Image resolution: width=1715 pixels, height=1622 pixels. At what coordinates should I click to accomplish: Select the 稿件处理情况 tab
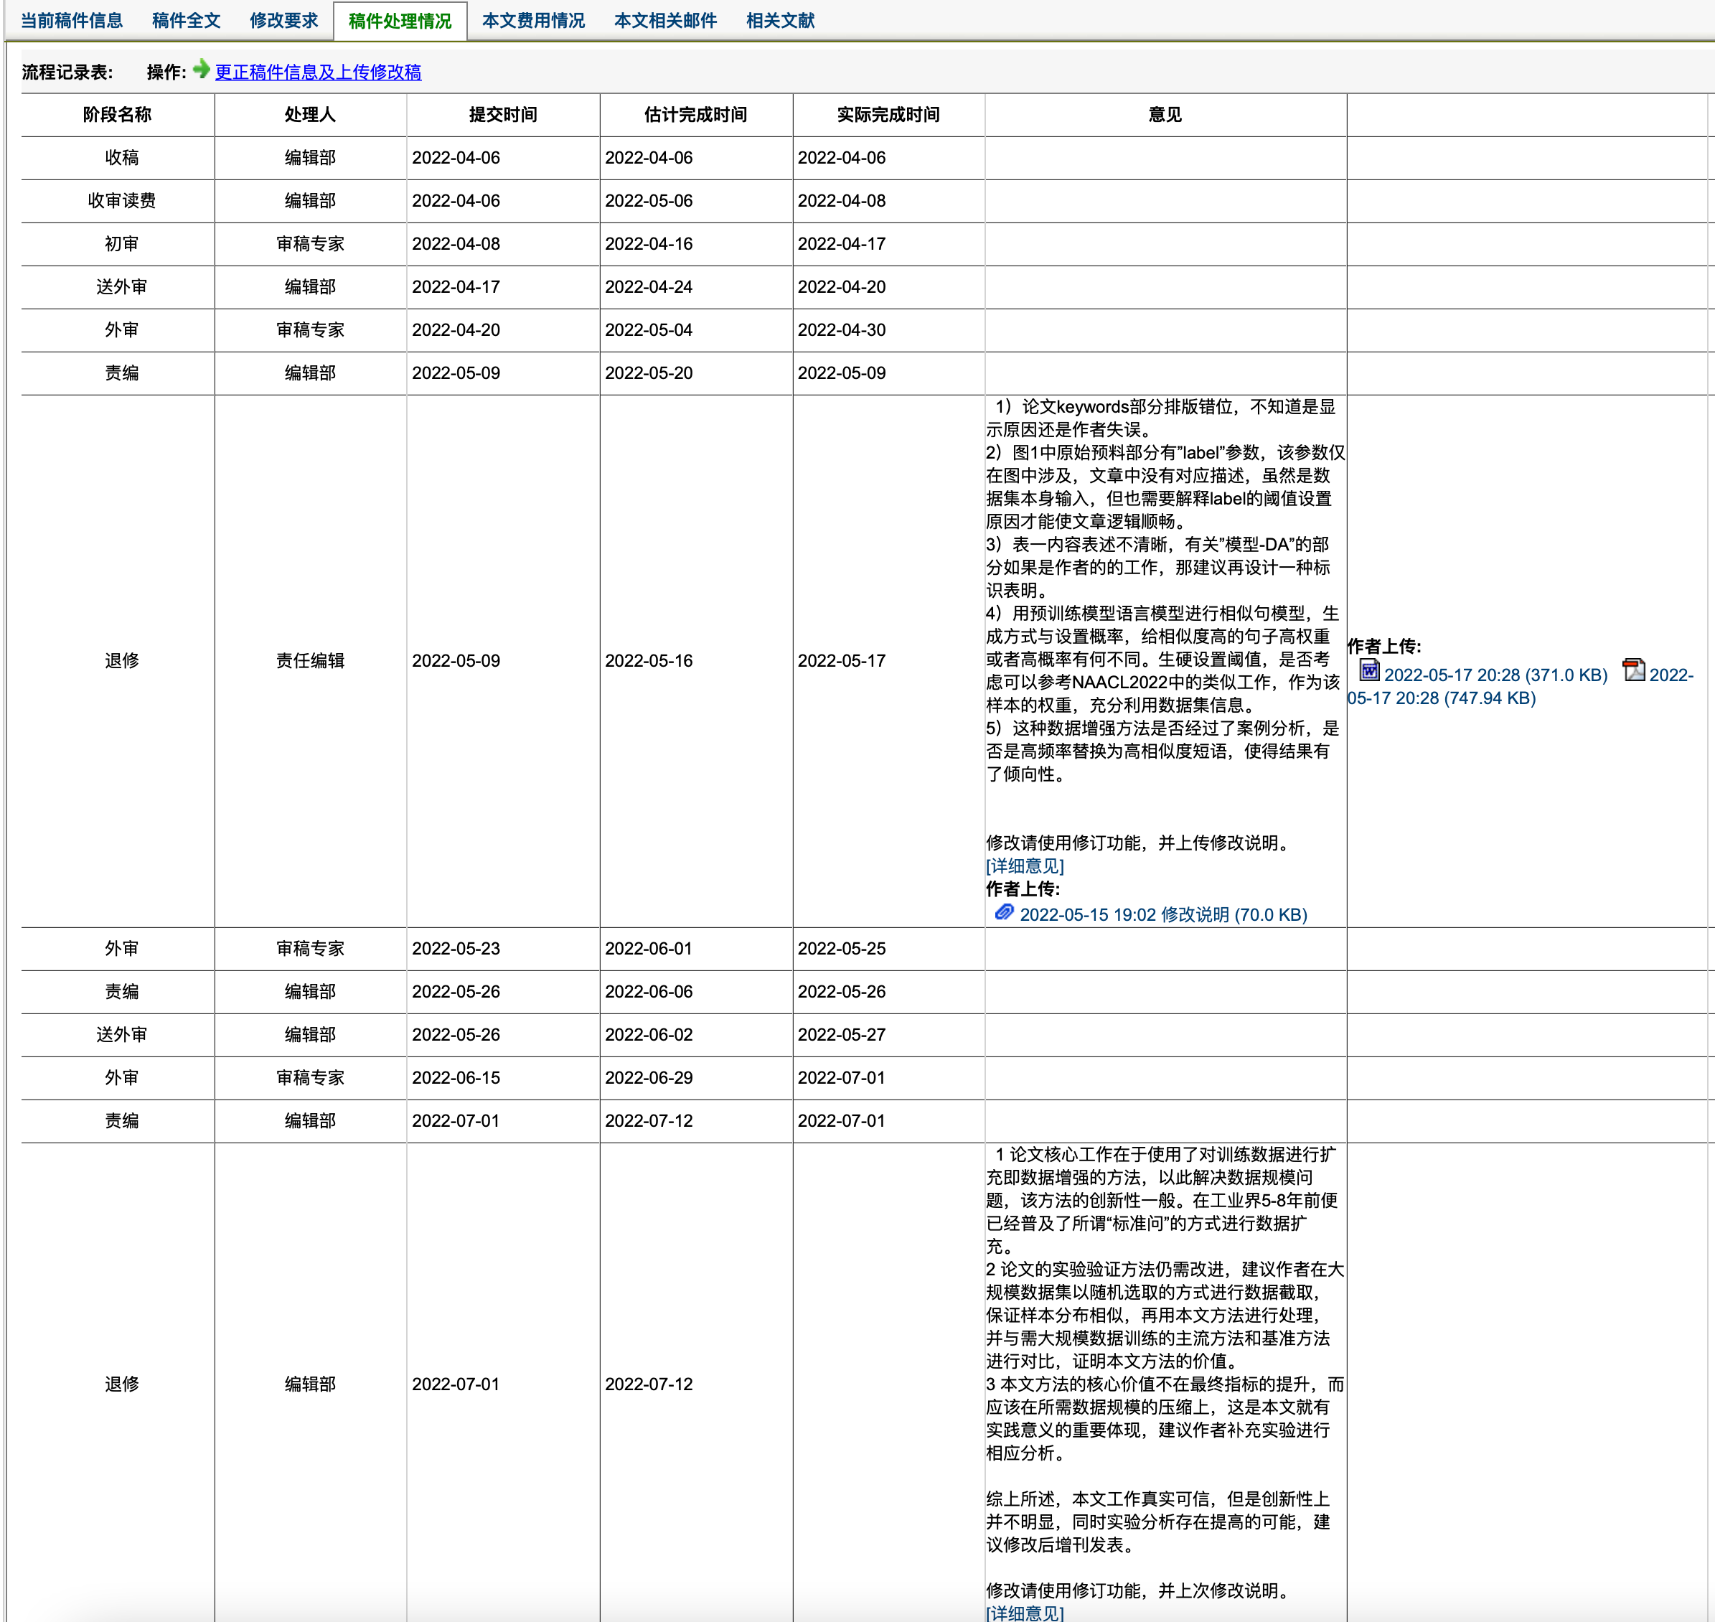coord(400,21)
